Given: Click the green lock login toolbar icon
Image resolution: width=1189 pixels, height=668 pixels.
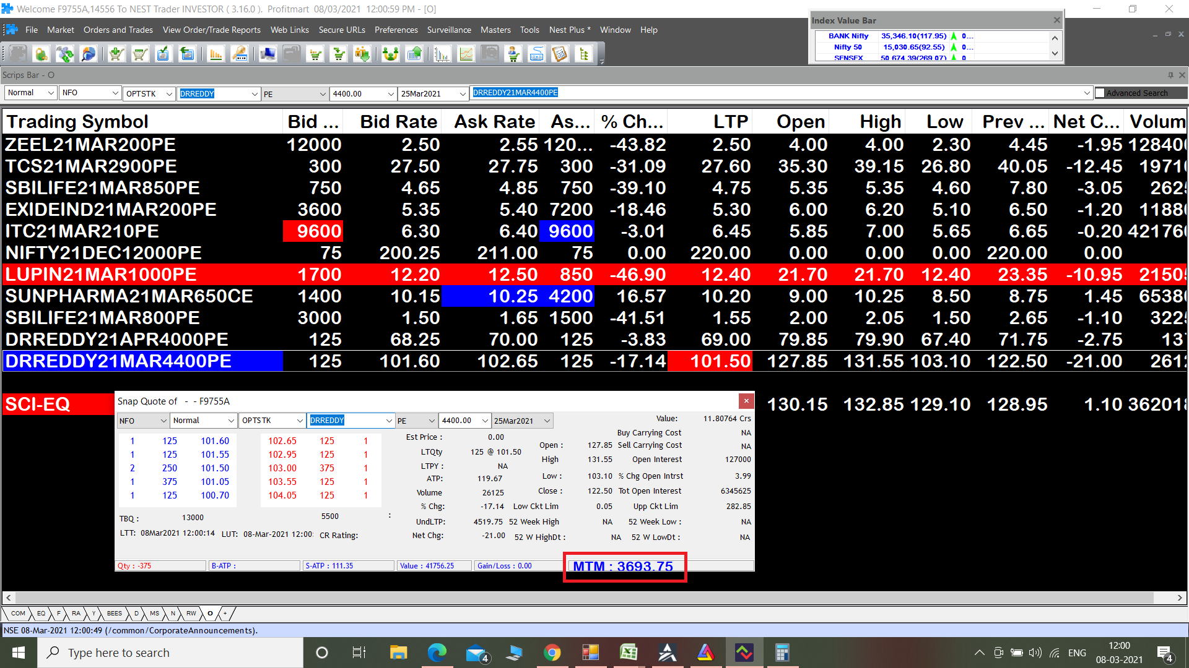Looking at the screenshot, I should click(x=41, y=54).
